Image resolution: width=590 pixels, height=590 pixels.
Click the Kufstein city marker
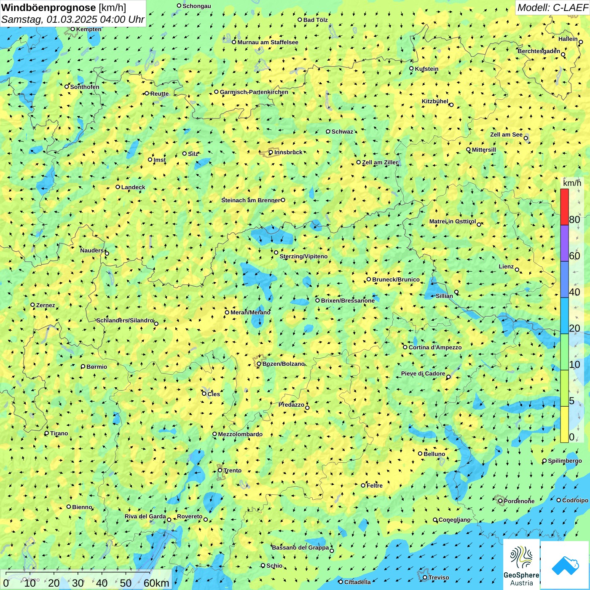coord(411,68)
